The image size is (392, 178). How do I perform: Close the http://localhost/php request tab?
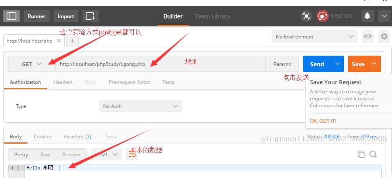click(59, 41)
